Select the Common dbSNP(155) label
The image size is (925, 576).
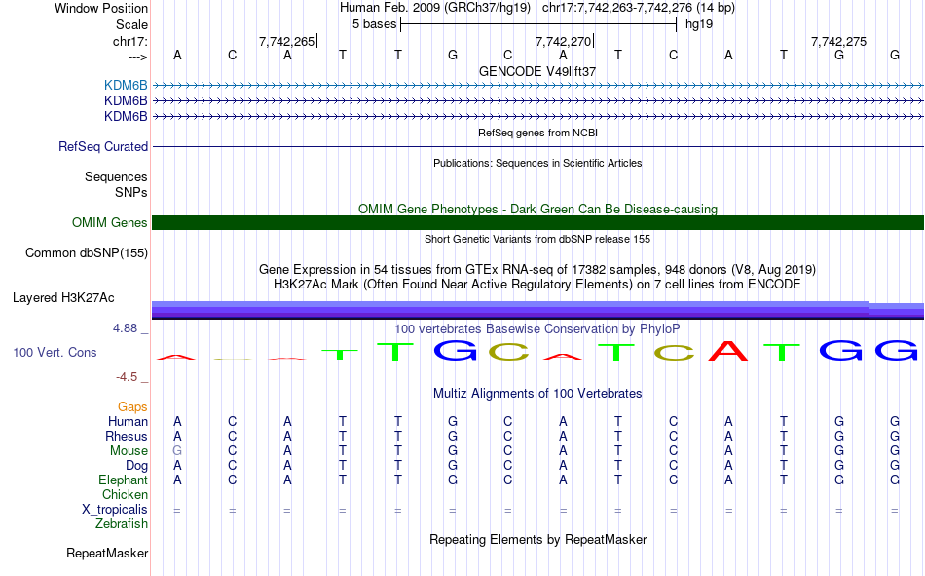pyautogui.click(x=87, y=252)
